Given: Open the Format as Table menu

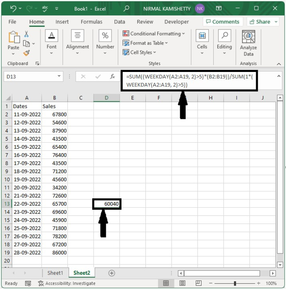Looking at the screenshot, I should point(145,43).
